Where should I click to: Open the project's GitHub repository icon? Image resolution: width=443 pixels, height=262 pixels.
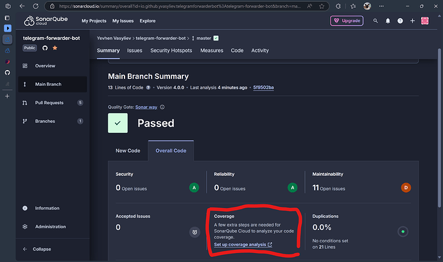pyautogui.click(x=45, y=48)
